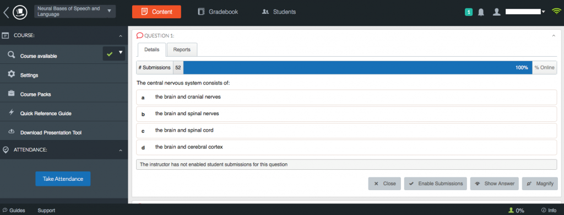Image resolution: width=564 pixels, height=215 pixels.
Task: Open Guides in bottom bar
Action: pos(14,211)
